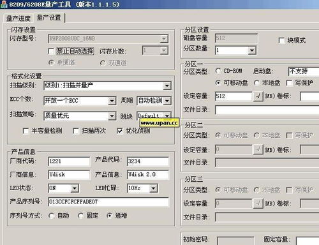Viewport: 319px width, 245px height.
Task: Click the check button beside 分区一 设定容量
Action: coord(258,96)
